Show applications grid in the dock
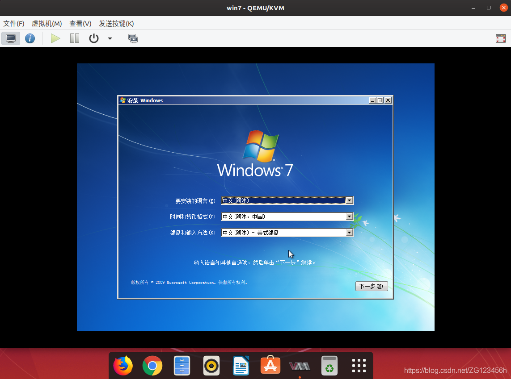This screenshot has height=379, width=511. 359,366
